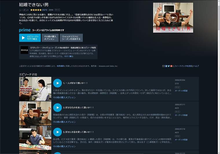Open その他の購入オプション button near prime

click(50, 38)
